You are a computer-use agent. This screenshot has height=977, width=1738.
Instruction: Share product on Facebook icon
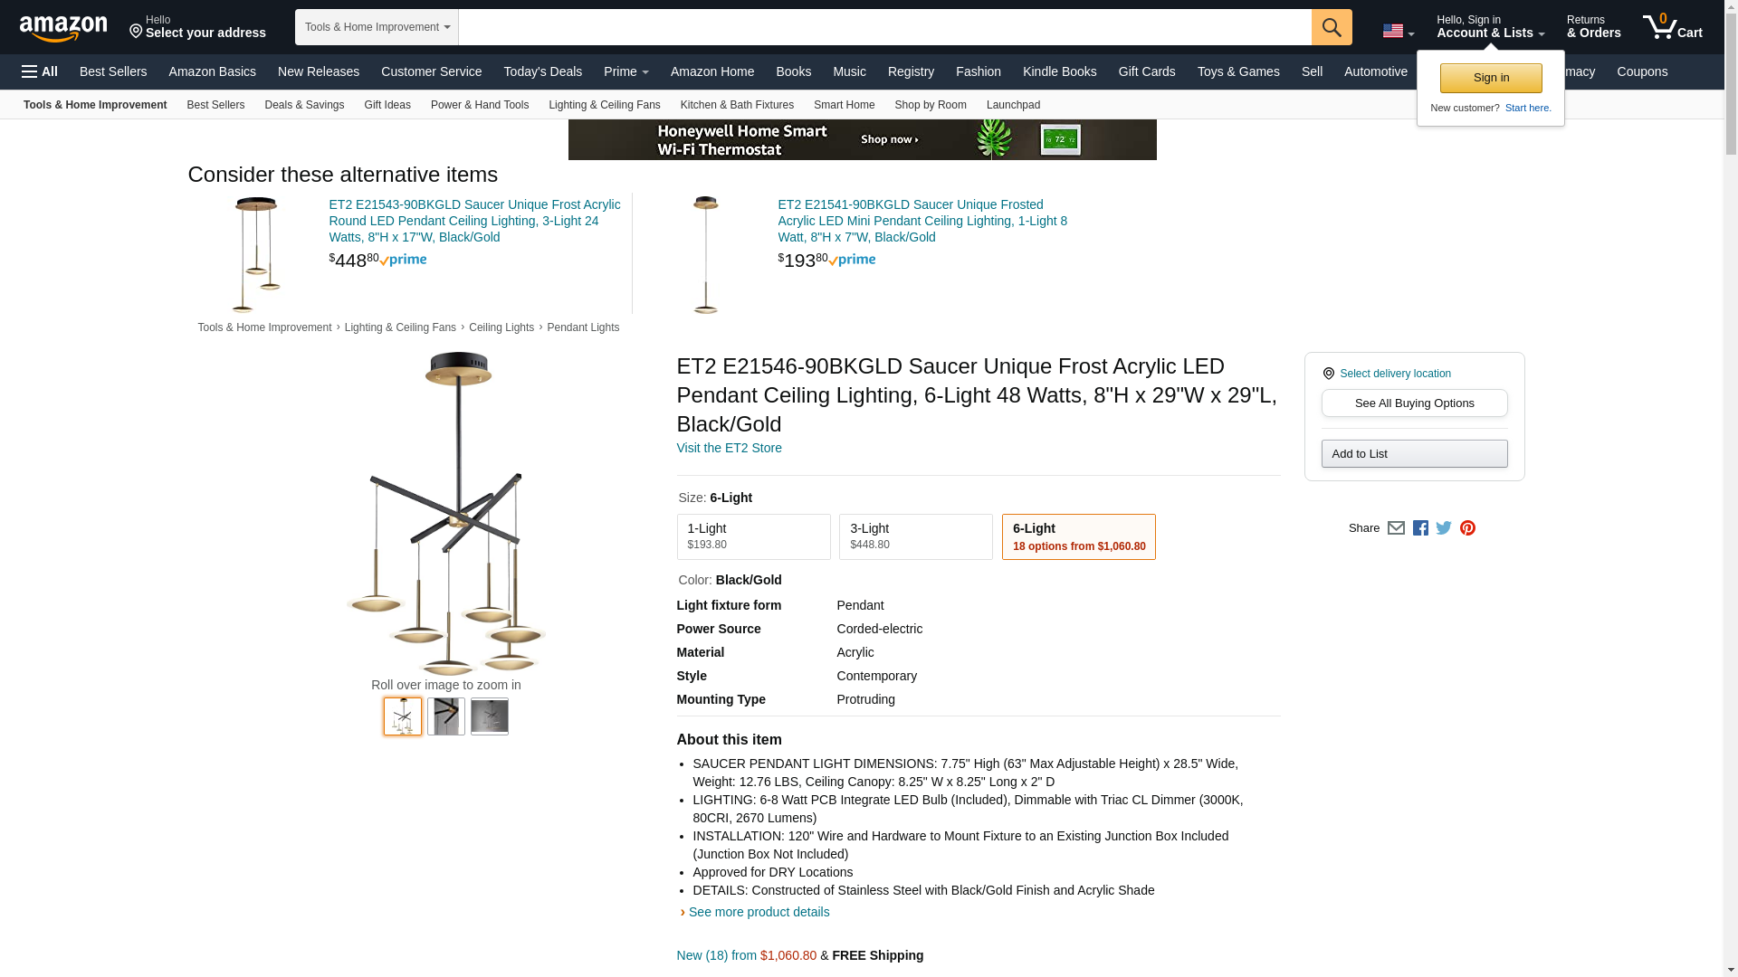click(1420, 528)
